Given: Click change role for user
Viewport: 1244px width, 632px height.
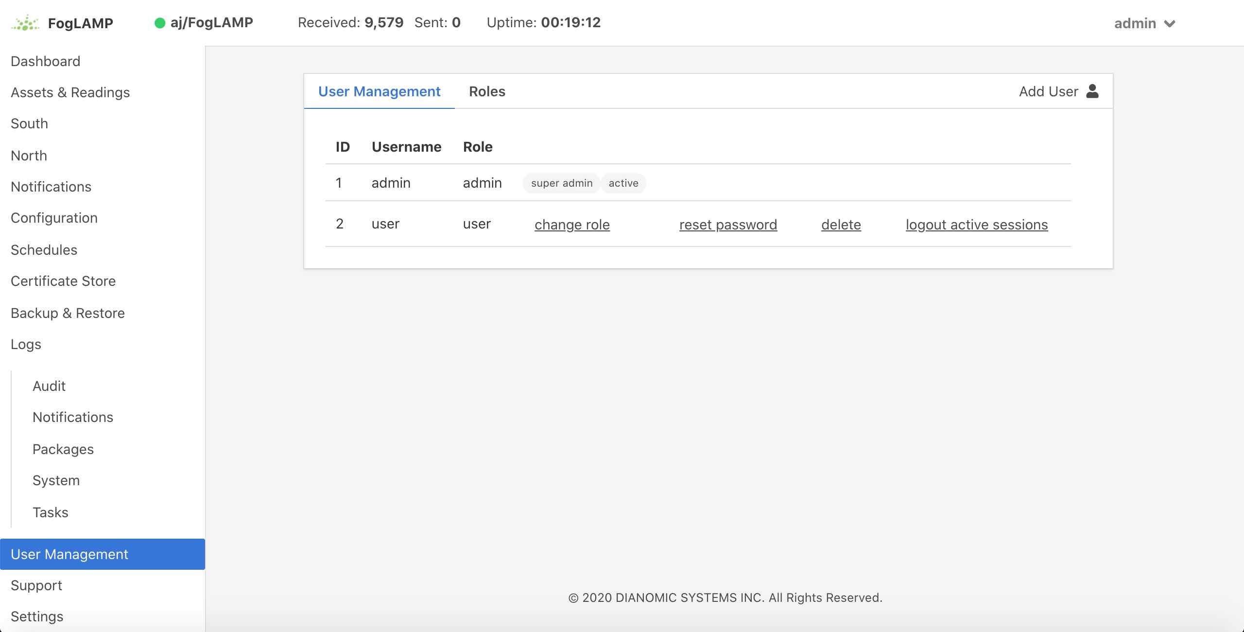Looking at the screenshot, I should tap(572, 223).
